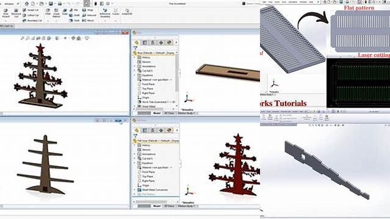The height and width of the screenshot is (219, 390).
Task: Click the Print icon in quick access toolbar
Action: (60, 4)
